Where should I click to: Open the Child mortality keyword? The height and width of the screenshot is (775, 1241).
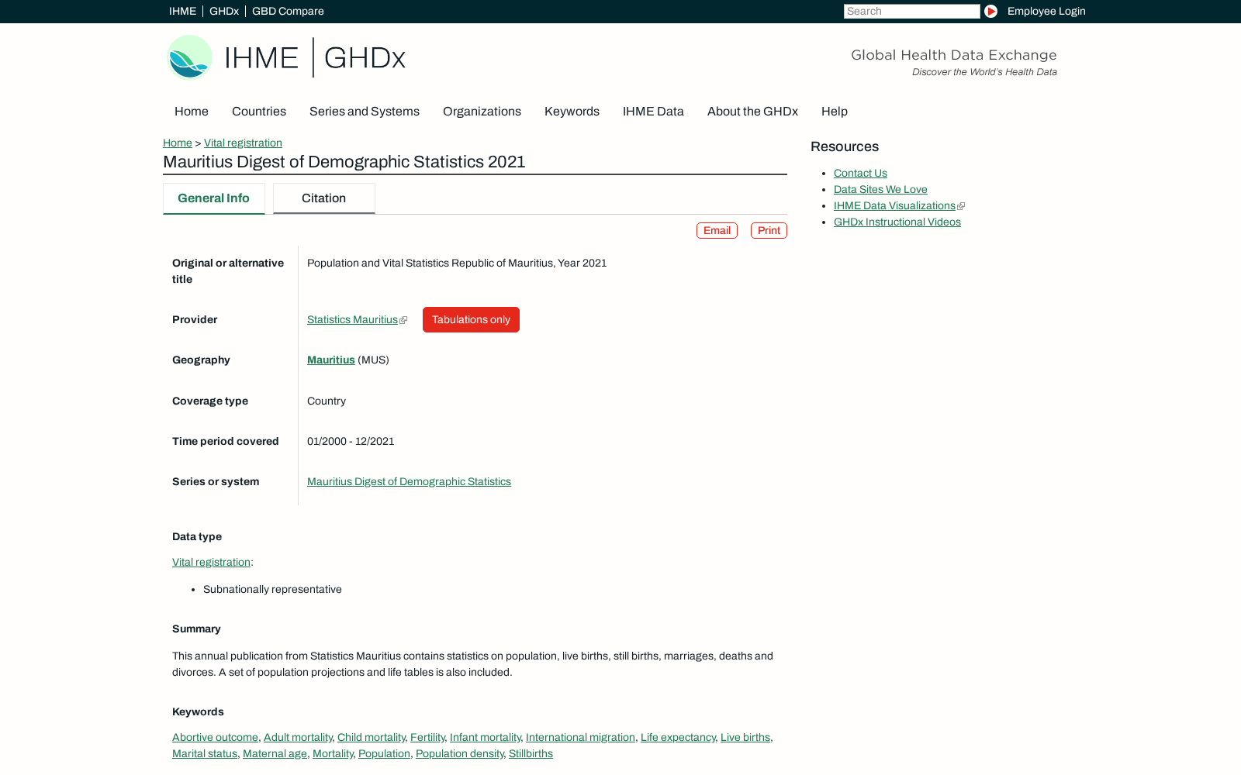(x=371, y=738)
